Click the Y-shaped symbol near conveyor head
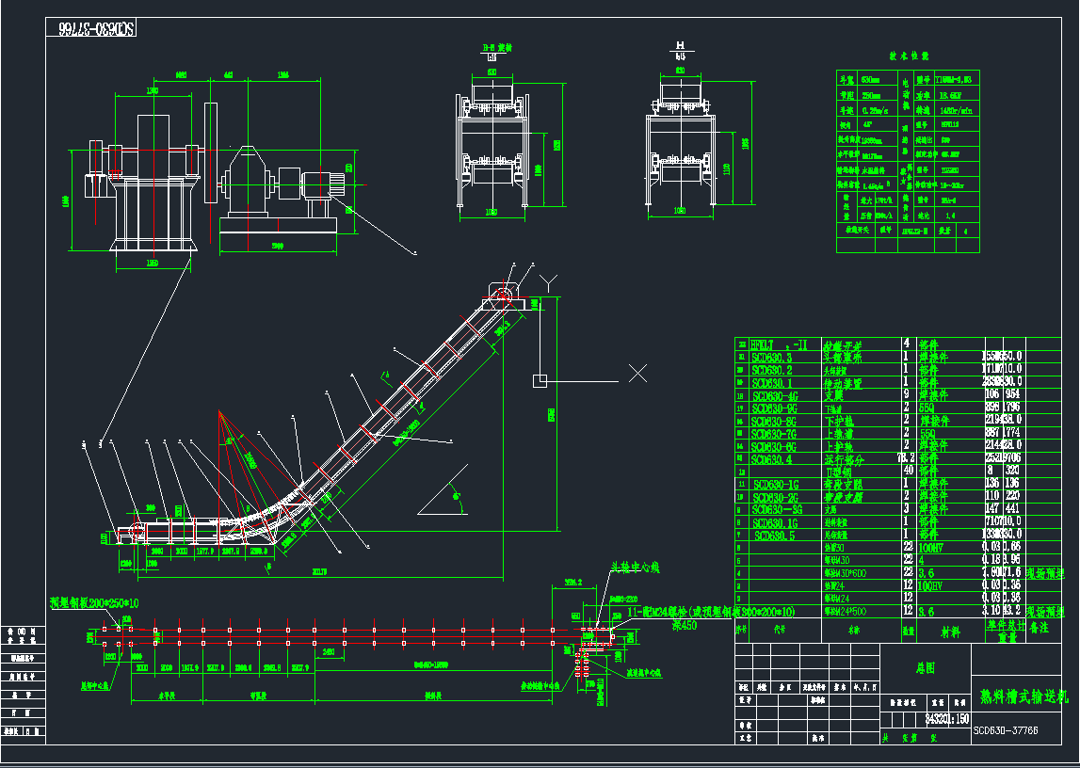1080x768 pixels. click(549, 280)
